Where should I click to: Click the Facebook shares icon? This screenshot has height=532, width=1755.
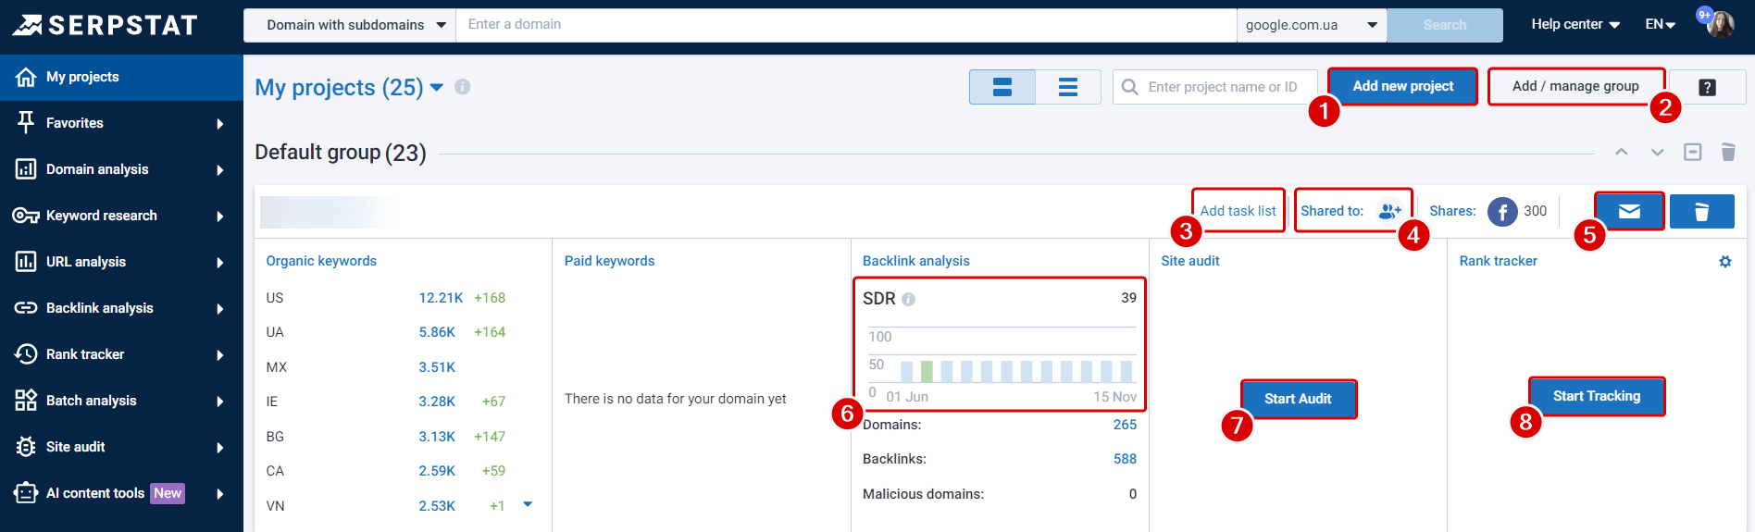pyautogui.click(x=1501, y=212)
